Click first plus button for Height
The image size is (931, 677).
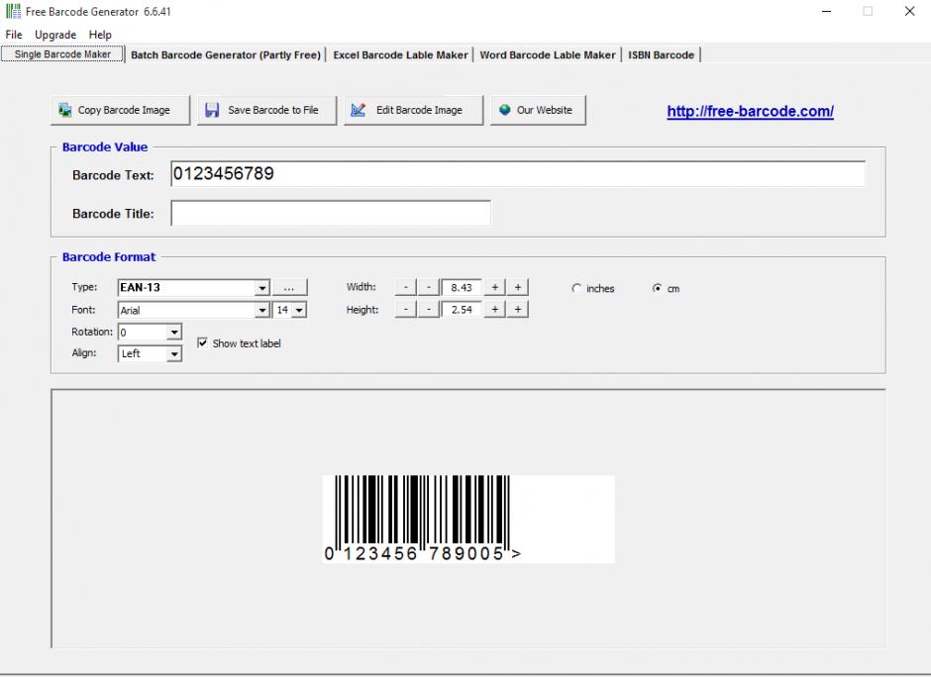coord(494,310)
